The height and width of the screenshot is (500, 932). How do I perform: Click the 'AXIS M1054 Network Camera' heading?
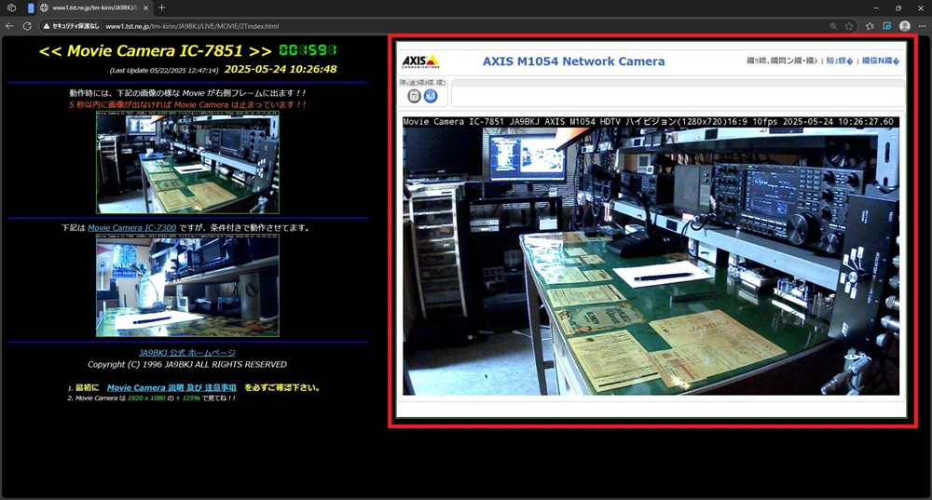573,61
